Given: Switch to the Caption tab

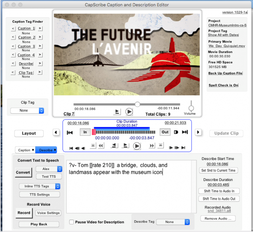Looking at the screenshot, I should tap(25, 150).
